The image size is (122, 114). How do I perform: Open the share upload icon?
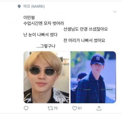99,108
